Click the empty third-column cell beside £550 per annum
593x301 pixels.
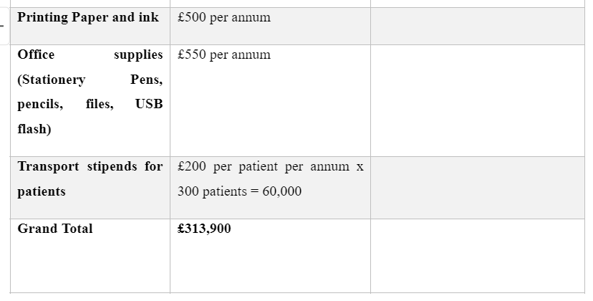point(478,101)
